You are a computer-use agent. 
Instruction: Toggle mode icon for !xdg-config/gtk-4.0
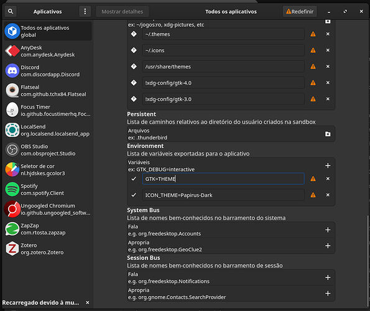(134, 83)
